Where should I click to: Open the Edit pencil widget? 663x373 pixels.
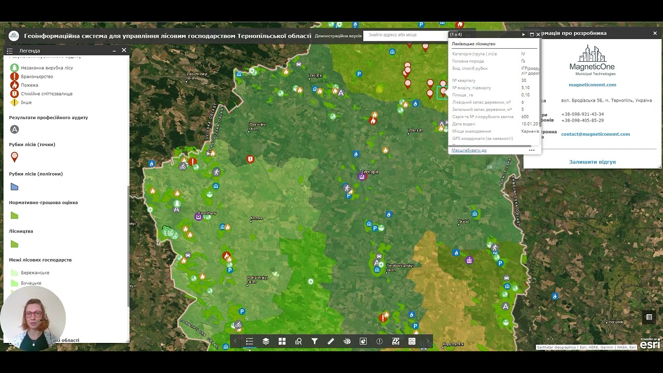click(396, 341)
